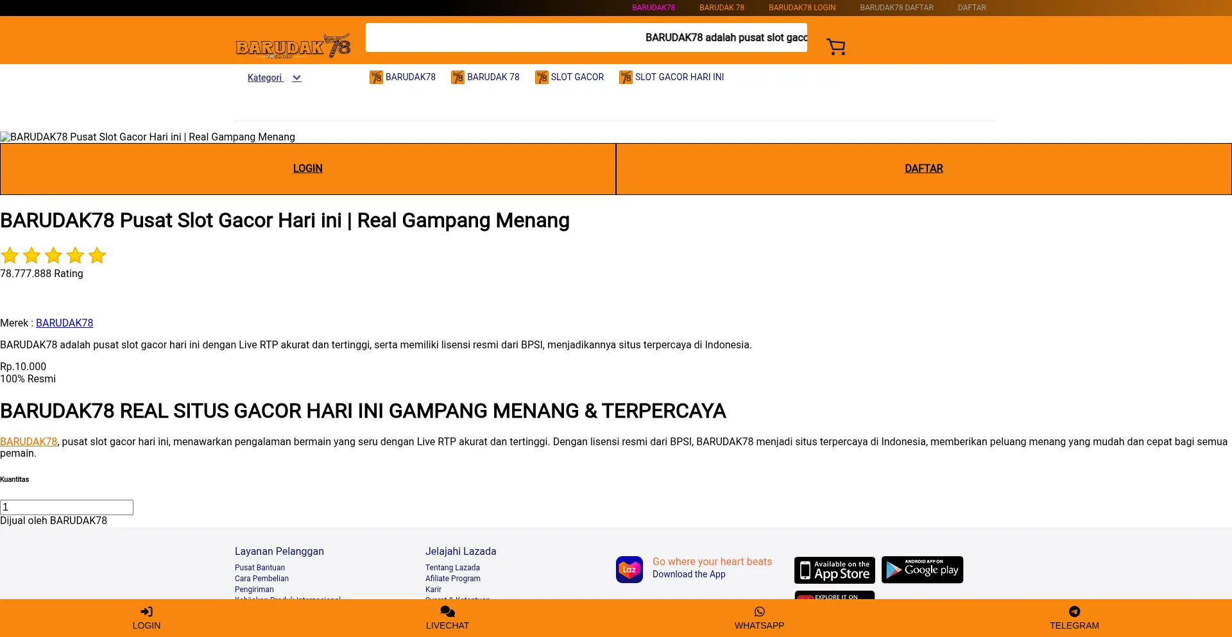Click the WhatsApp icon in bottom bar
1232x637 pixels.
pyautogui.click(x=759, y=612)
